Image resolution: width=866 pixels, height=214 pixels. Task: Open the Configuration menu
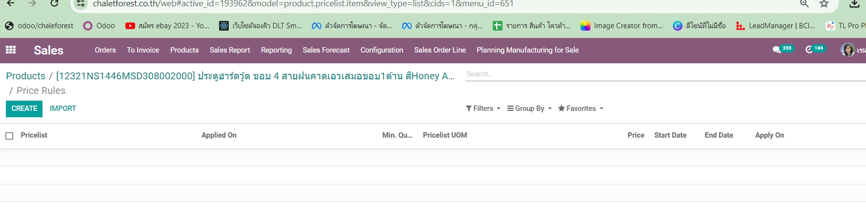point(382,50)
